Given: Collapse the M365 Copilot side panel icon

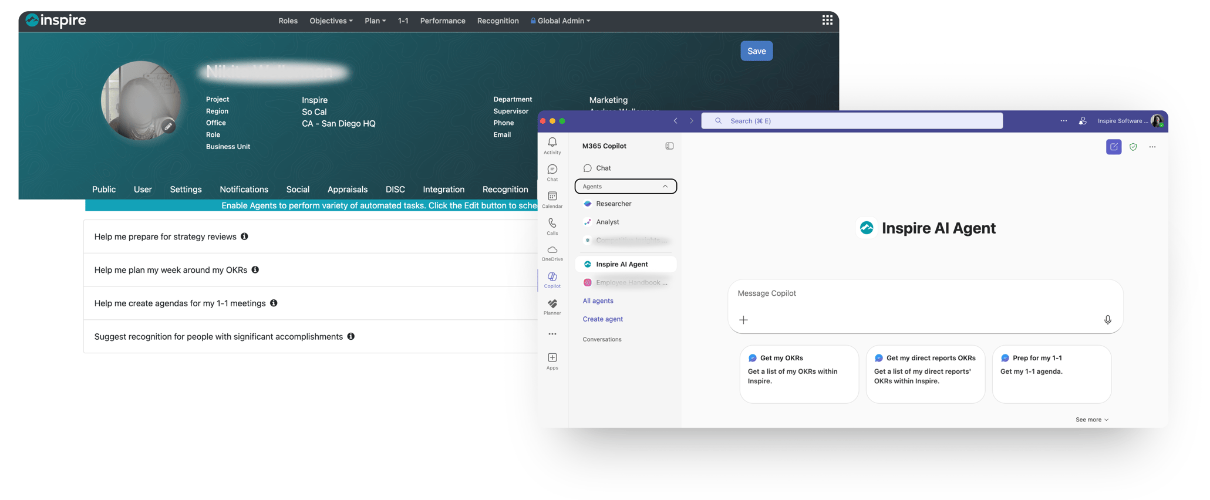Looking at the screenshot, I should coord(669,146).
